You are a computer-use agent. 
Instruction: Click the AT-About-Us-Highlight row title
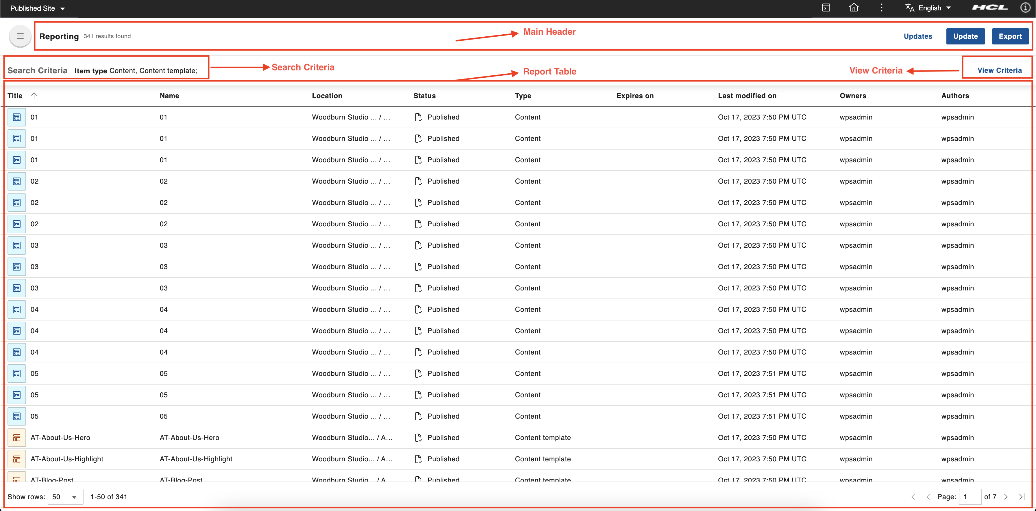coord(67,459)
